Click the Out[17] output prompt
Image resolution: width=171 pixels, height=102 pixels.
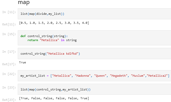9,64
